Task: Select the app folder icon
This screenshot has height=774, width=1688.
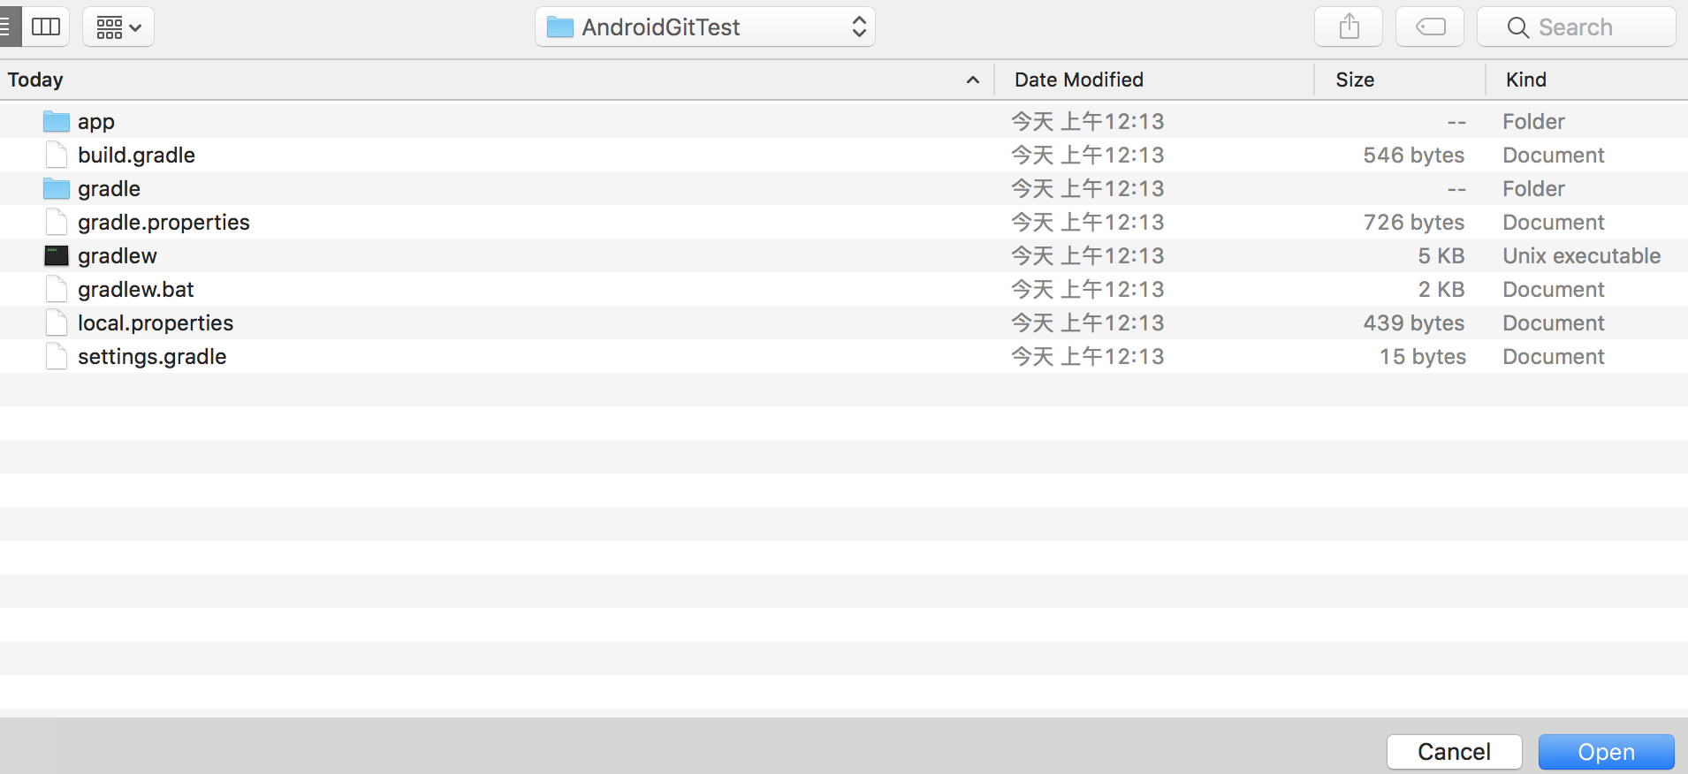Action: click(57, 121)
